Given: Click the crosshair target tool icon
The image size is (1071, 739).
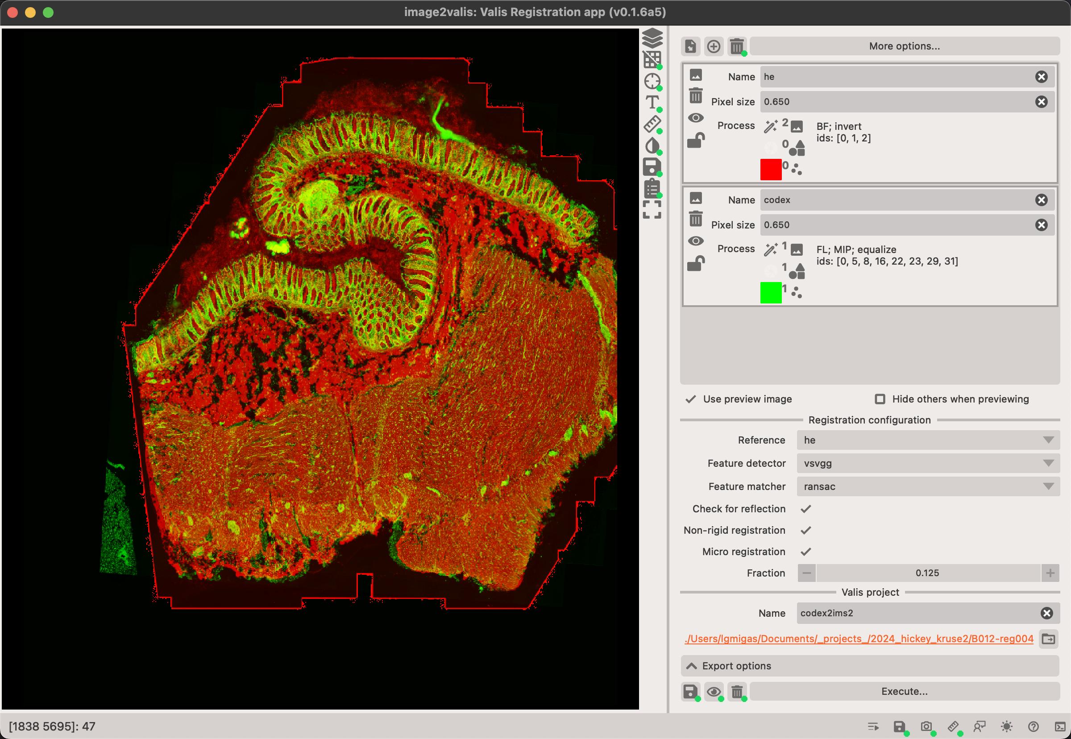Looking at the screenshot, I should (652, 81).
